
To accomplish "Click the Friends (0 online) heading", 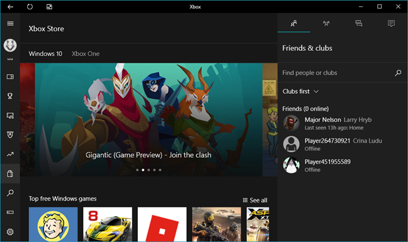I will point(305,109).
